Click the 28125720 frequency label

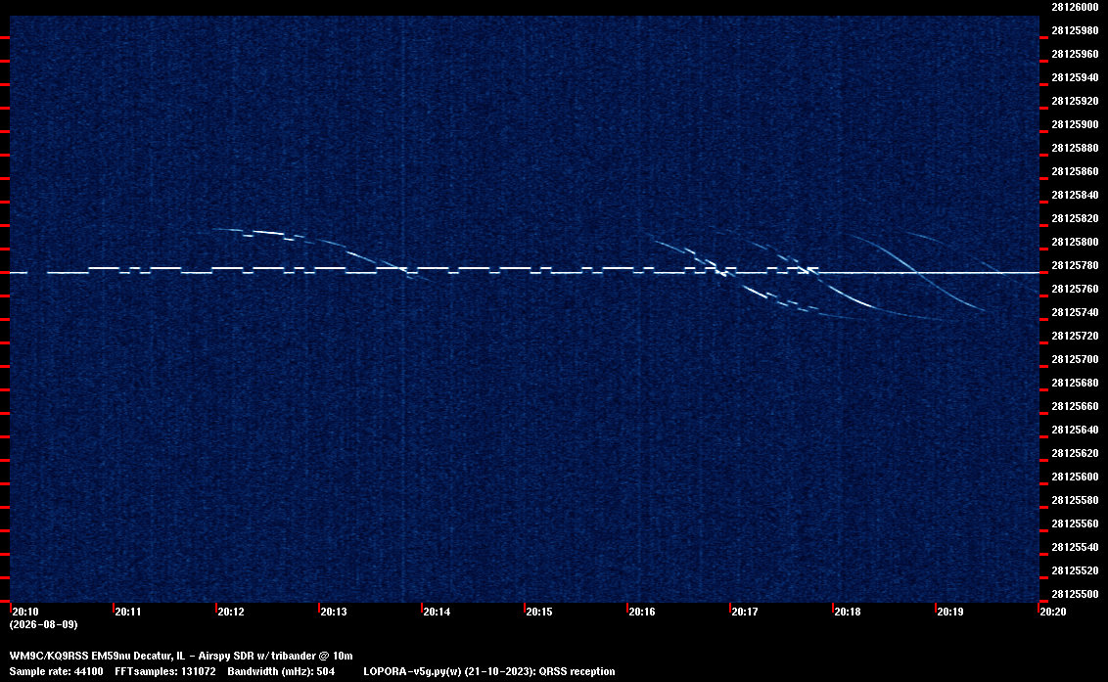click(1075, 336)
